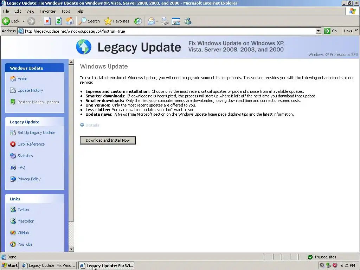The height and width of the screenshot is (270, 360).
Task: Open the Edit menu
Action: tap(18, 11)
